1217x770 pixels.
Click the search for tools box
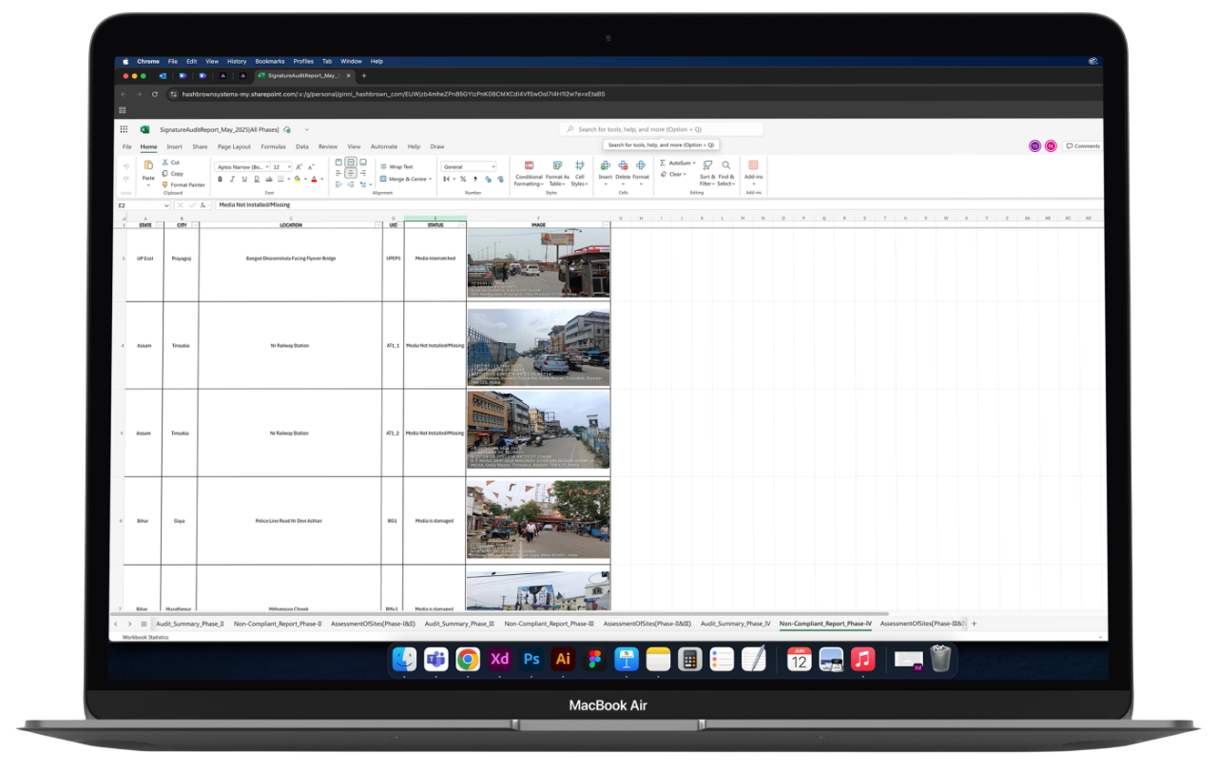[662, 129]
